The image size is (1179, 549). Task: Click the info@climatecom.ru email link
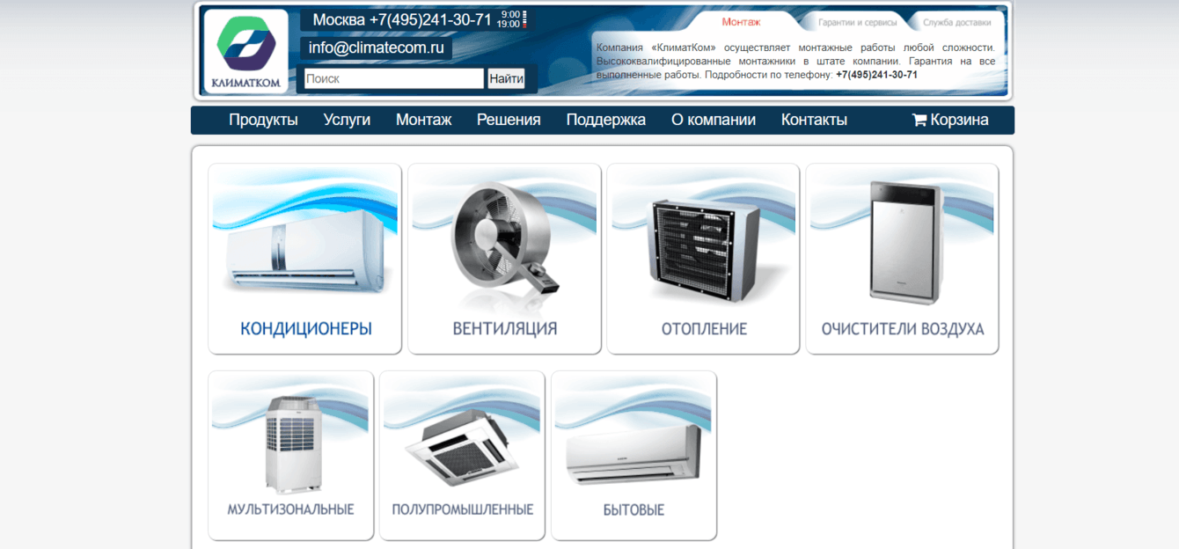[x=376, y=48]
